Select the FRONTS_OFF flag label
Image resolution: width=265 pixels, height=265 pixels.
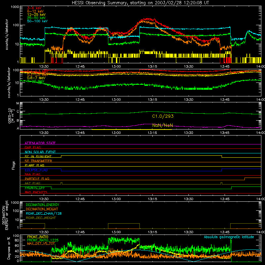coord(35,188)
